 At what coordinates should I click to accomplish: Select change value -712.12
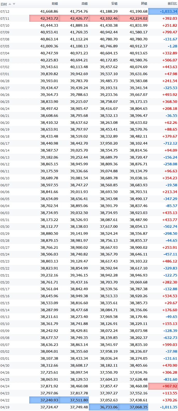pyautogui.click(x=170, y=143)
